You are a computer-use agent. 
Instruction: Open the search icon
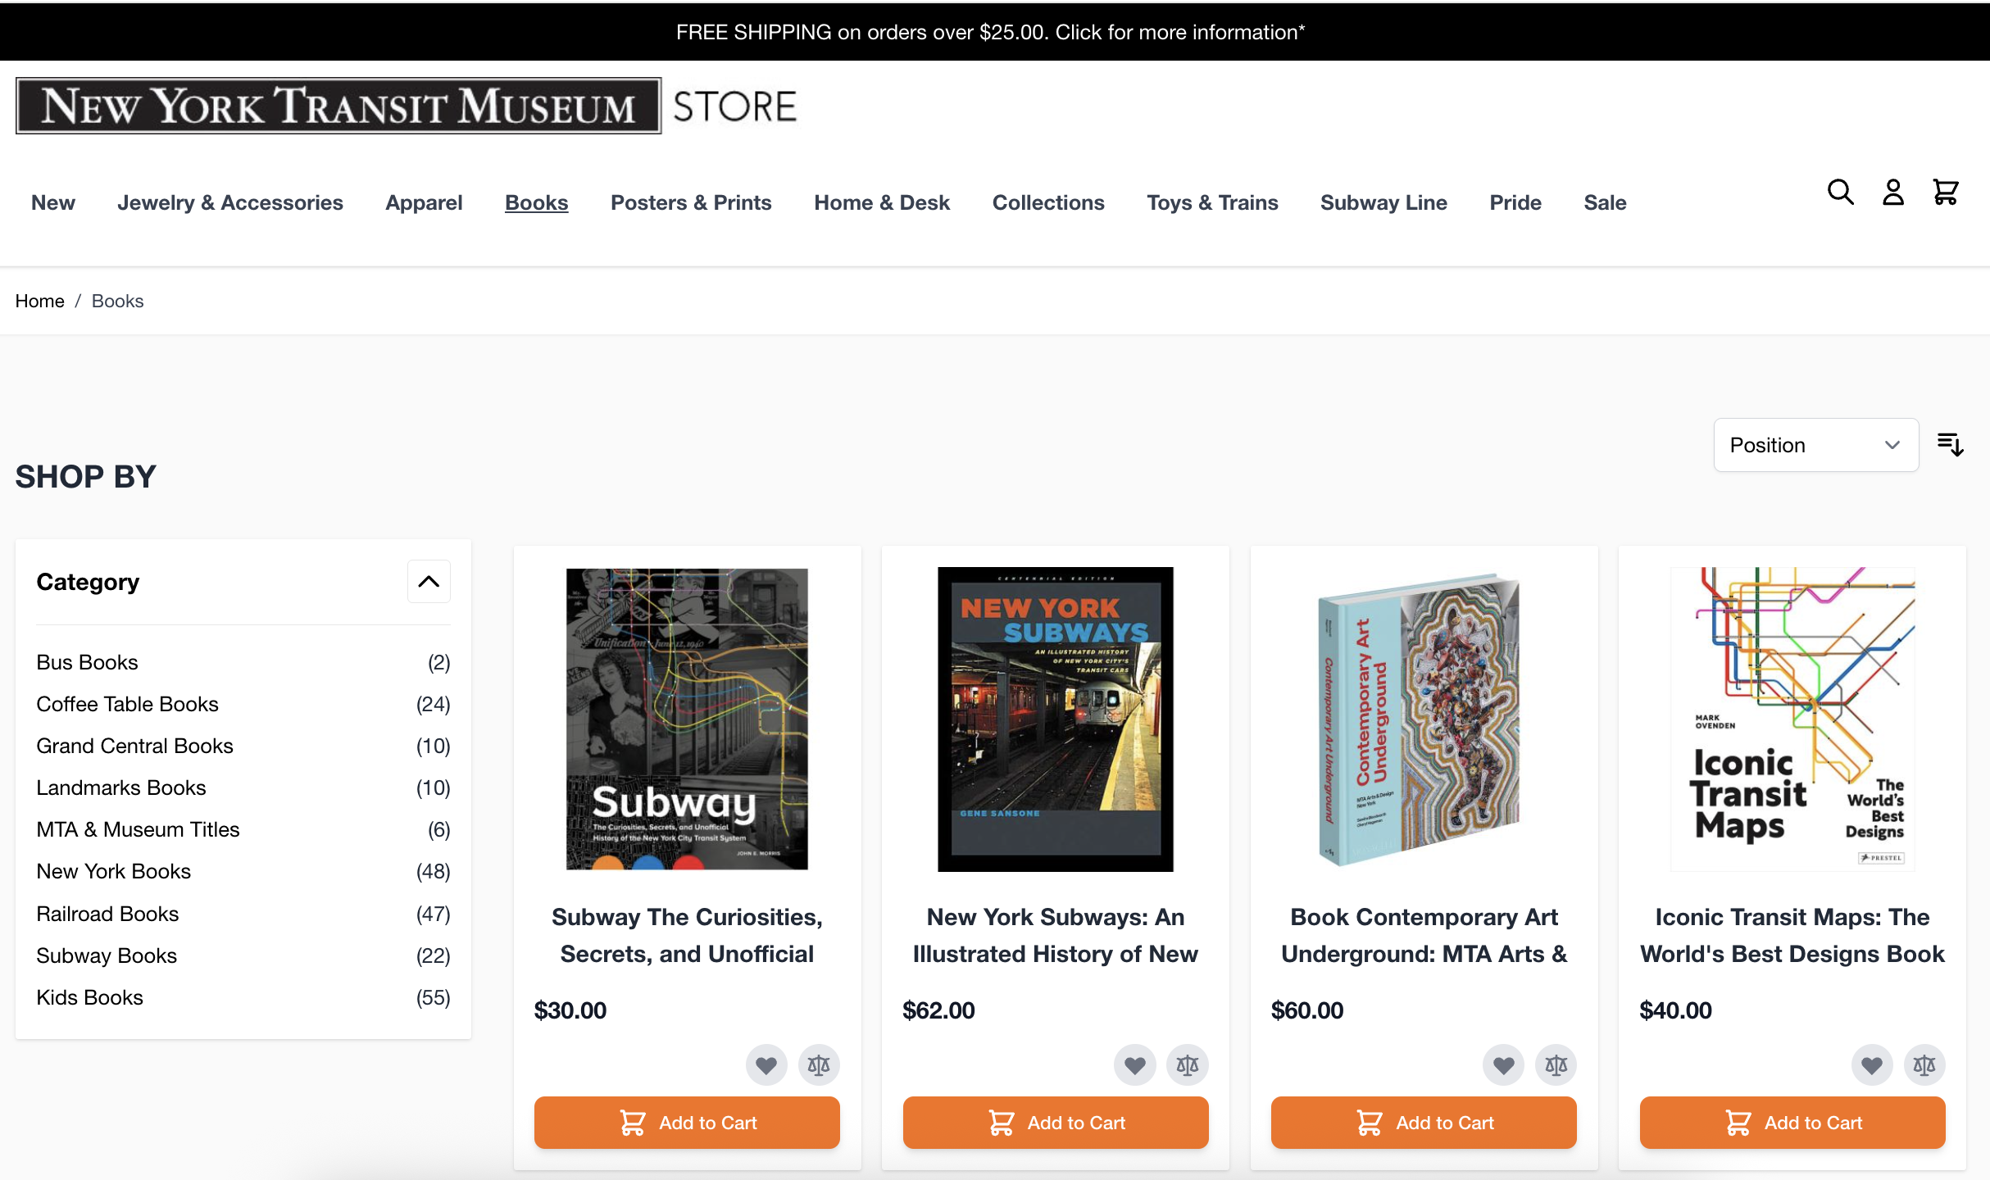click(1840, 192)
